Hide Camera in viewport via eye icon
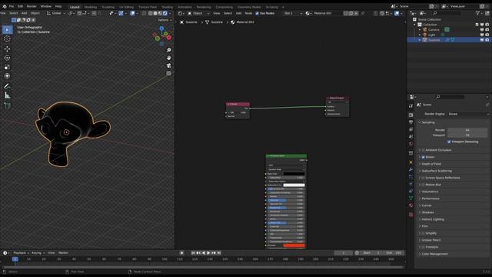492x277 pixels. pyautogui.click(x=482, y=29)
